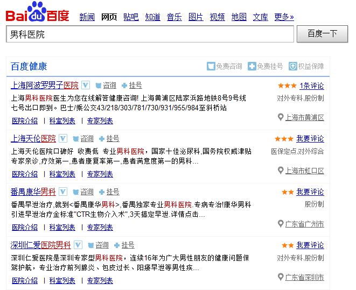The height and width of the screenshot is (290, 356).
Task: Open 医院介绍 under 上海天伦医院
Action: [25, 174]
